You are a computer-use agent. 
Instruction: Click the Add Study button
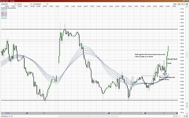pos(5,116)
